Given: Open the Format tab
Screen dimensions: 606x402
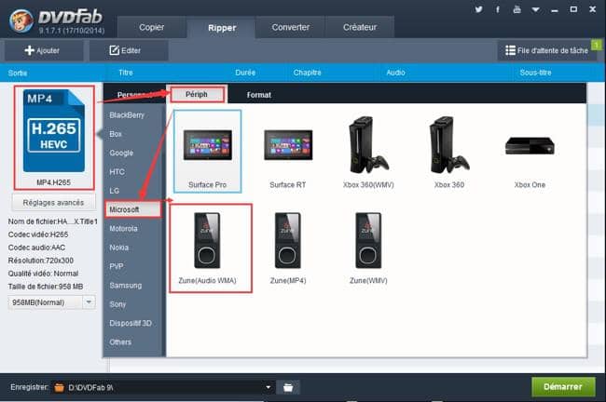Looking at the screenshot, I should [x=259, y=95].
